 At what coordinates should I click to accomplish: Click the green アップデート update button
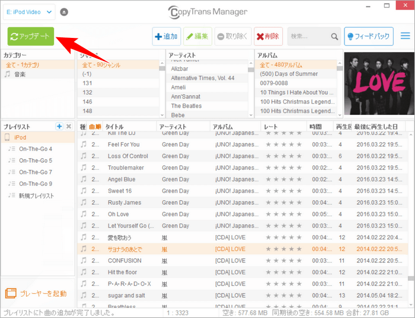click(31, 36)
